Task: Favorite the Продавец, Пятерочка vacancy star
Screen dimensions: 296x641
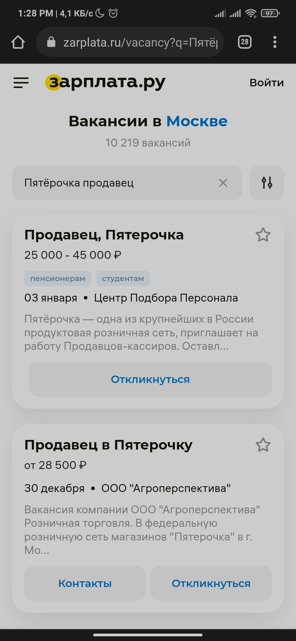Action: (263, 235)
